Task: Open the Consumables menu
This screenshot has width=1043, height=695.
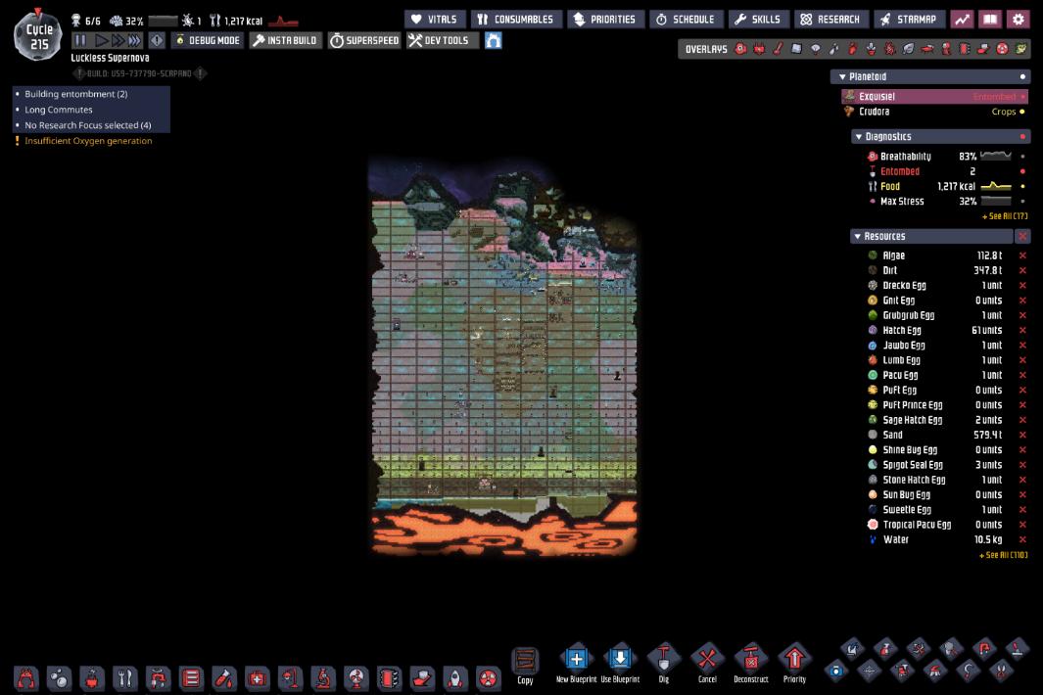Action: [x=516, y=20]
